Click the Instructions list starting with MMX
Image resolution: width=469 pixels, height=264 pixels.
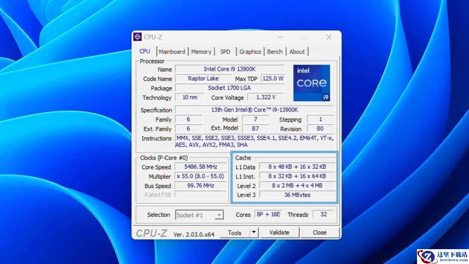254,141
